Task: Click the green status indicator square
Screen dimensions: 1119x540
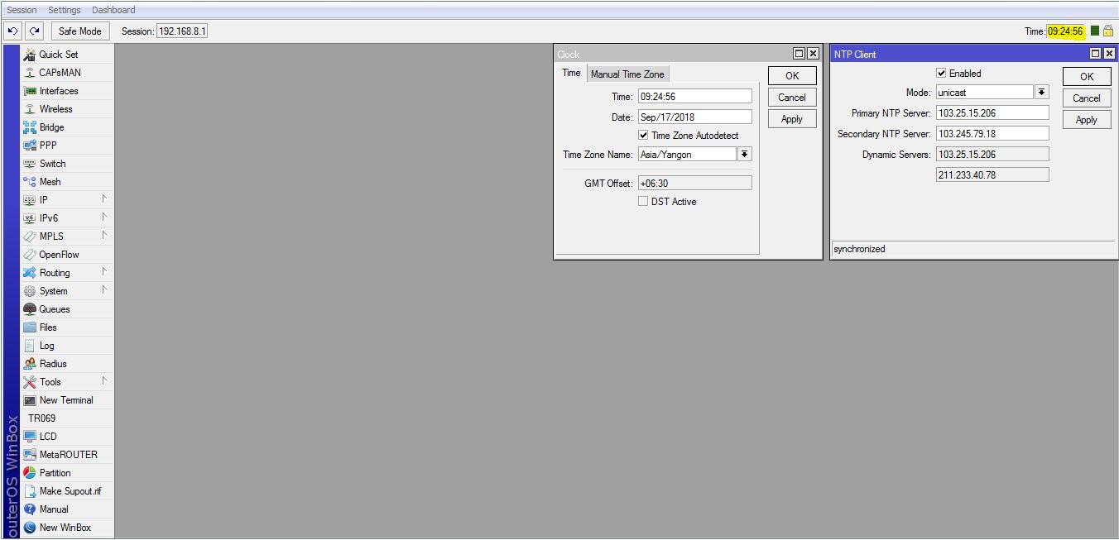Action: (x=1095, y=31)
